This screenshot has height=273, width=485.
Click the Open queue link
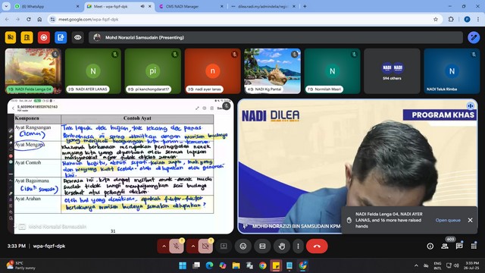click(448, 220)
